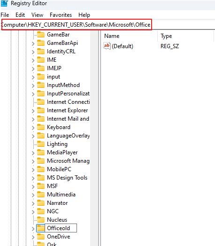Expand the MediaPlayer key chevron
Screen dimensions: 215x246
coord(33,153)
